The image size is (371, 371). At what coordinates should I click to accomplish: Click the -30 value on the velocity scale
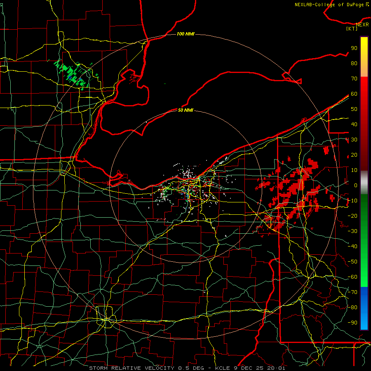pos(352,231)
